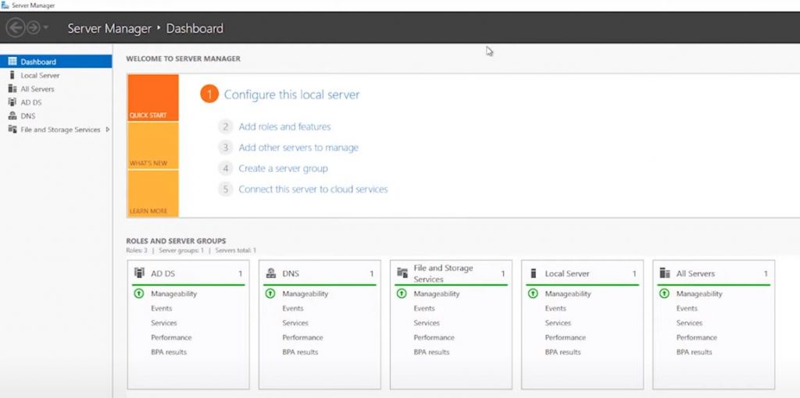Click the step 5 number circle
This screenshot has width=800, height=398.
tap(226, 189)
